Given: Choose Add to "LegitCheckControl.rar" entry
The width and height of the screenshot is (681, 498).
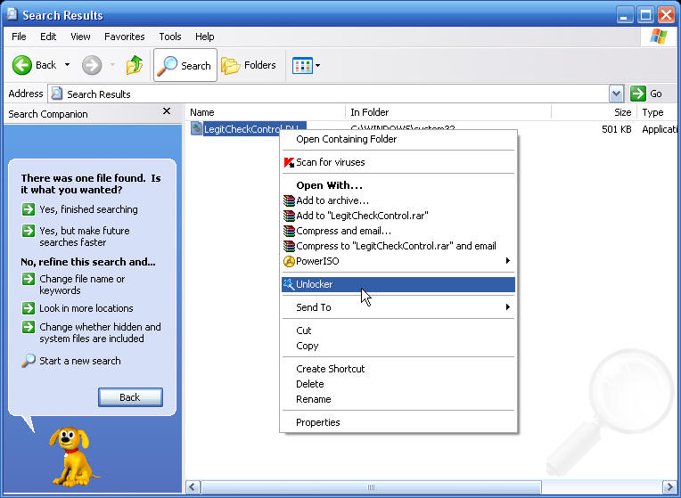Looking at the screenshot, I should [x=398, y=216].
